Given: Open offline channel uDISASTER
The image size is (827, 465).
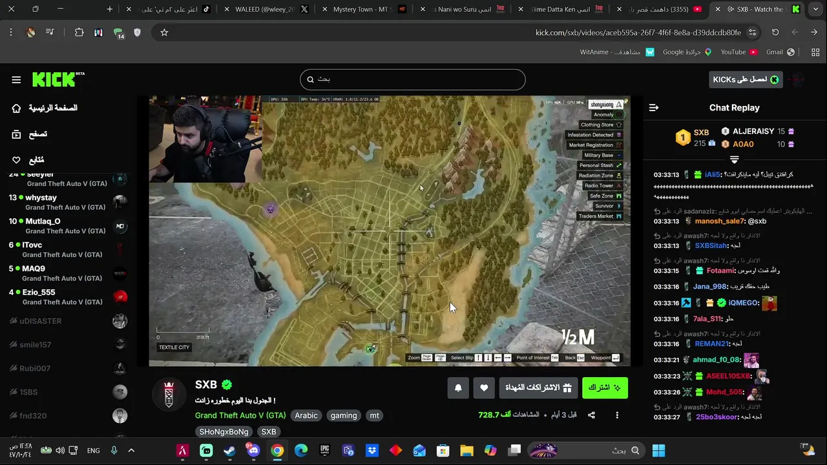Looking at the screenshot, I should point(67,321).
